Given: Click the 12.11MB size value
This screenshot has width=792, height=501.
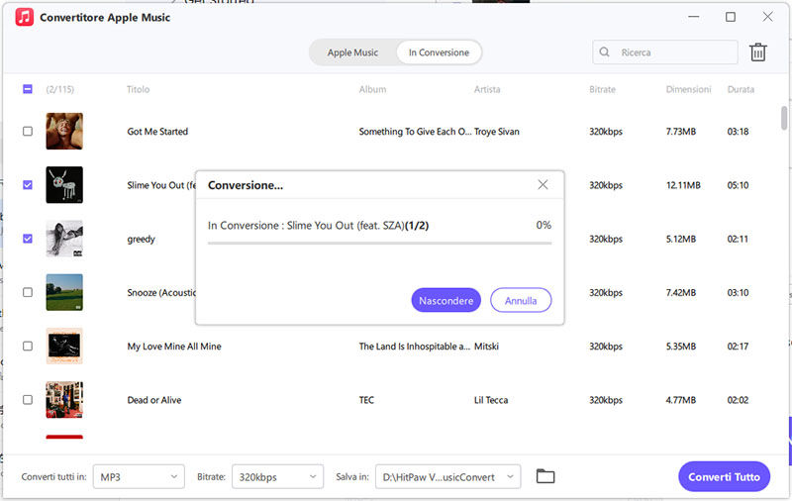Looking at the screenshot, I should point(683,185).
